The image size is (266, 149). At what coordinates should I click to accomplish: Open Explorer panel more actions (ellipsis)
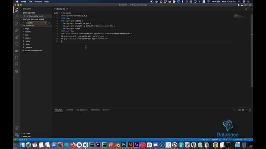pos(49,9)
